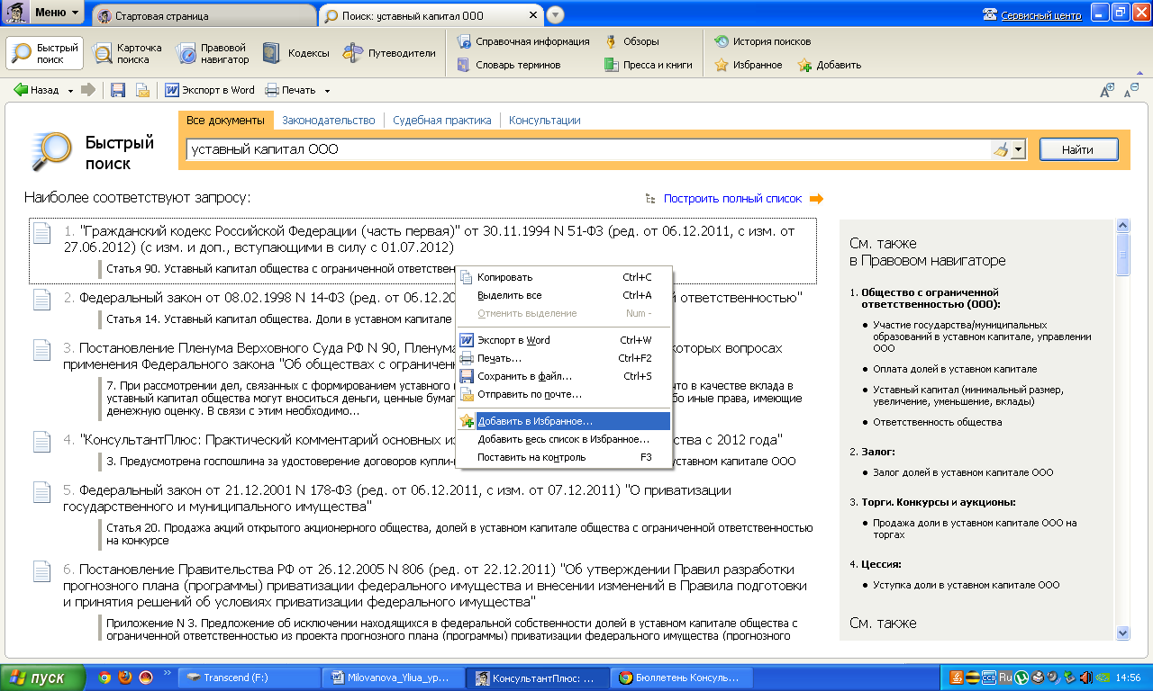This screenshot has width=1153, height=691.
Task: Click the floppy disk save icon
Action: [117, 90]
